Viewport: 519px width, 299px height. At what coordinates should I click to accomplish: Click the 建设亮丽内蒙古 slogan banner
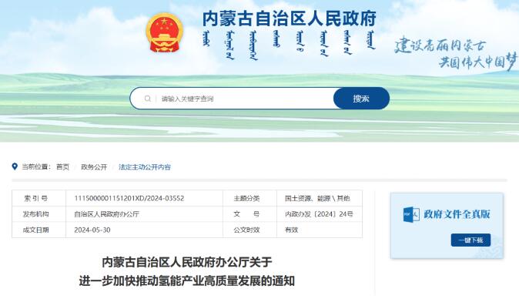pos(455,53)
